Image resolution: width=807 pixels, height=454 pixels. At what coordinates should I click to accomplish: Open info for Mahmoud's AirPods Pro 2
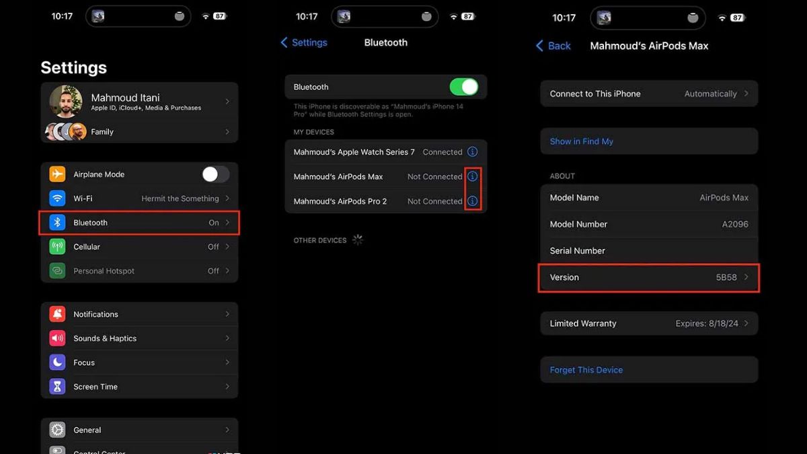point(472,201)
